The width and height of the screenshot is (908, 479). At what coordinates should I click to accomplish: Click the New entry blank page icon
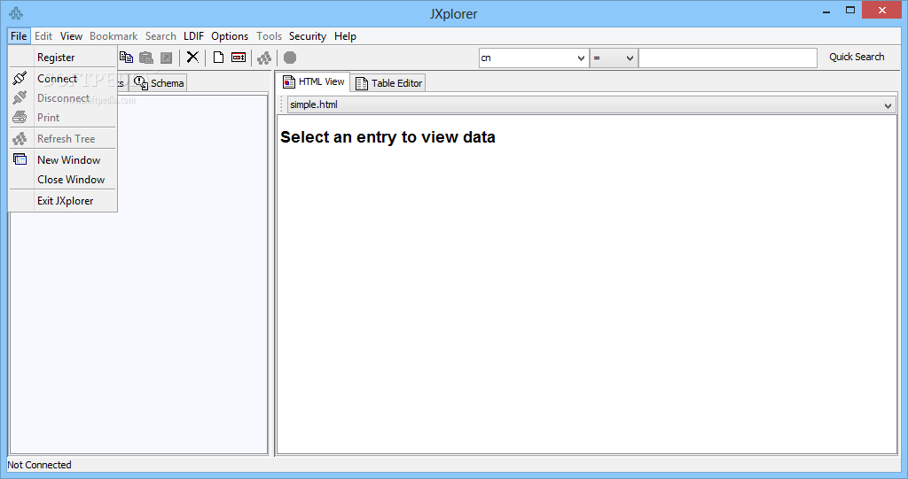218,58
